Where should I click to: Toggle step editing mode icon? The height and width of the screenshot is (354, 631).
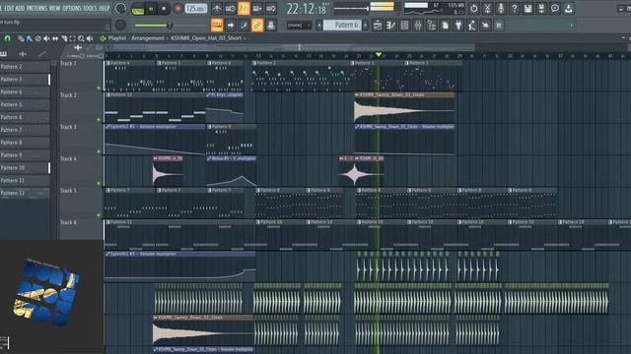(x=244, y=26)
